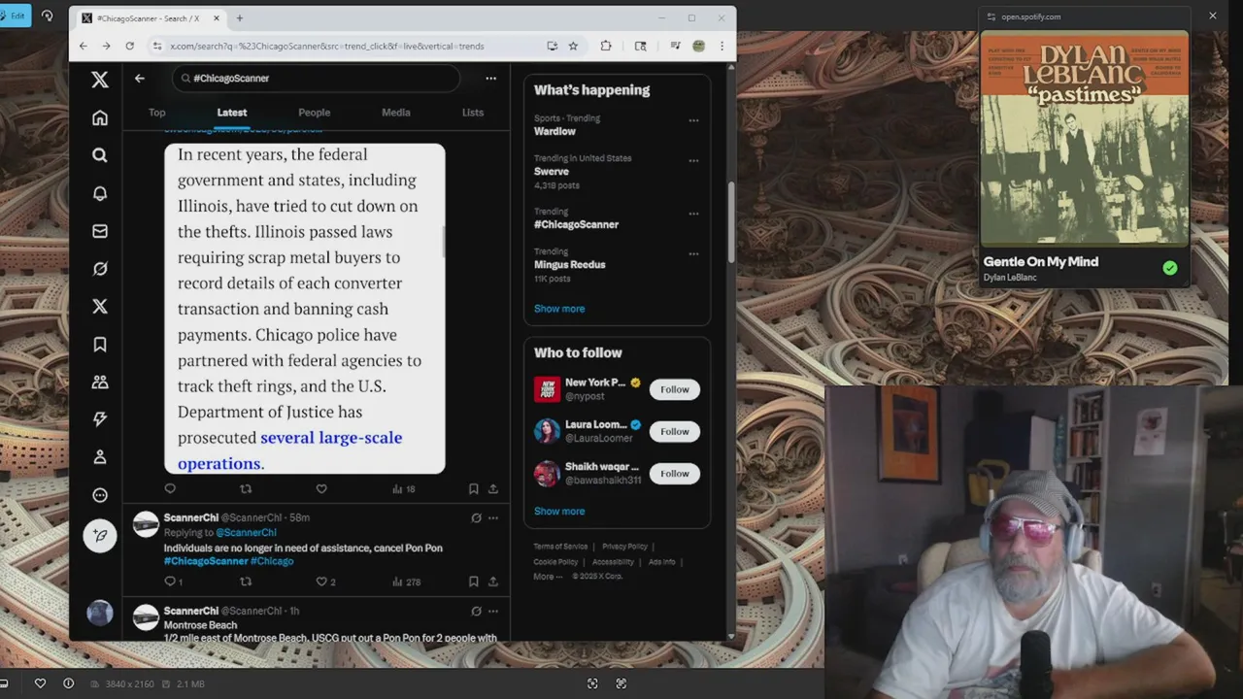The image size is (1243, 699).
Task: Bookmark the article post with 18 views
Action: coord(474,488)
